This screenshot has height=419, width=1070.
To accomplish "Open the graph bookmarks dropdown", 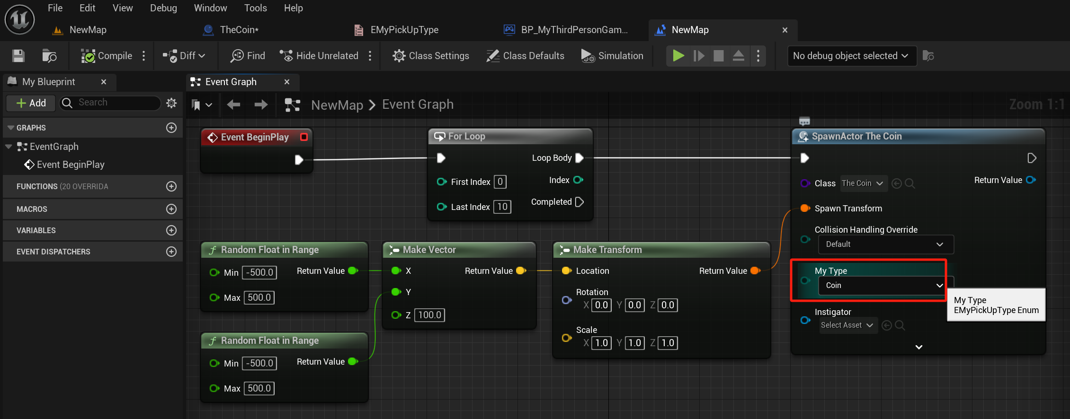I will pyautogui.click(x=201, y=105).
